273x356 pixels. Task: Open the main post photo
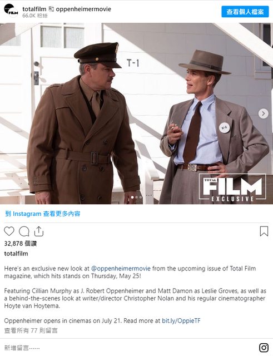tap(136, 113)
